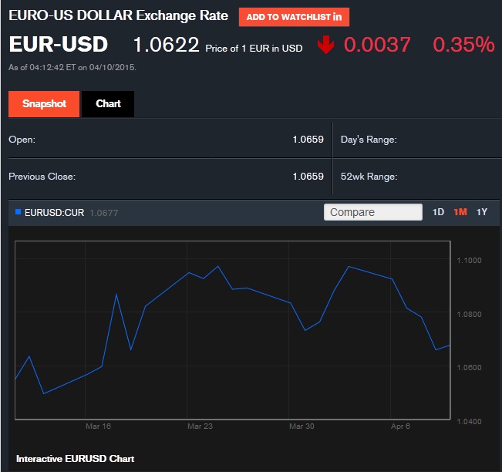
Task: Open the Interactive EURUSD Chart link
Action: [x=75, y=458]
